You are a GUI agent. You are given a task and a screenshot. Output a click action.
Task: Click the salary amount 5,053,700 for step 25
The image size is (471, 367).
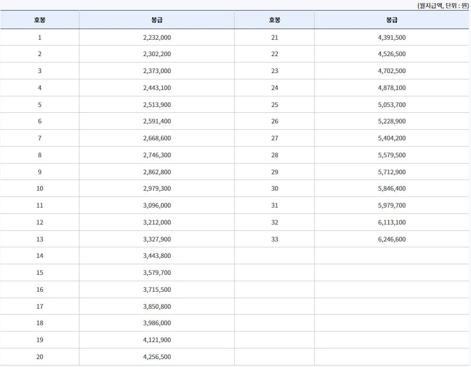[x=392, y=104]
